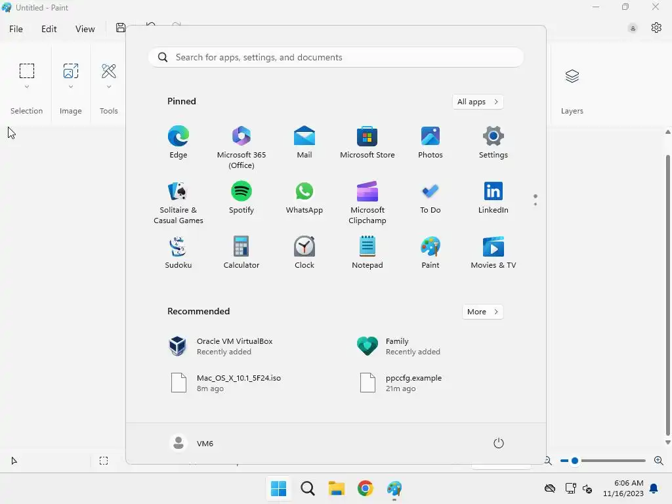Open the Clock app
The width and height of the screenshot is (672, 504).
click(304, 253)
